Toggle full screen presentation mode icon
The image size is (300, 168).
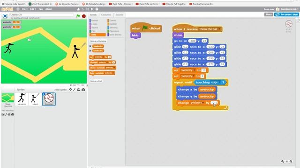(x=5, y=16)
